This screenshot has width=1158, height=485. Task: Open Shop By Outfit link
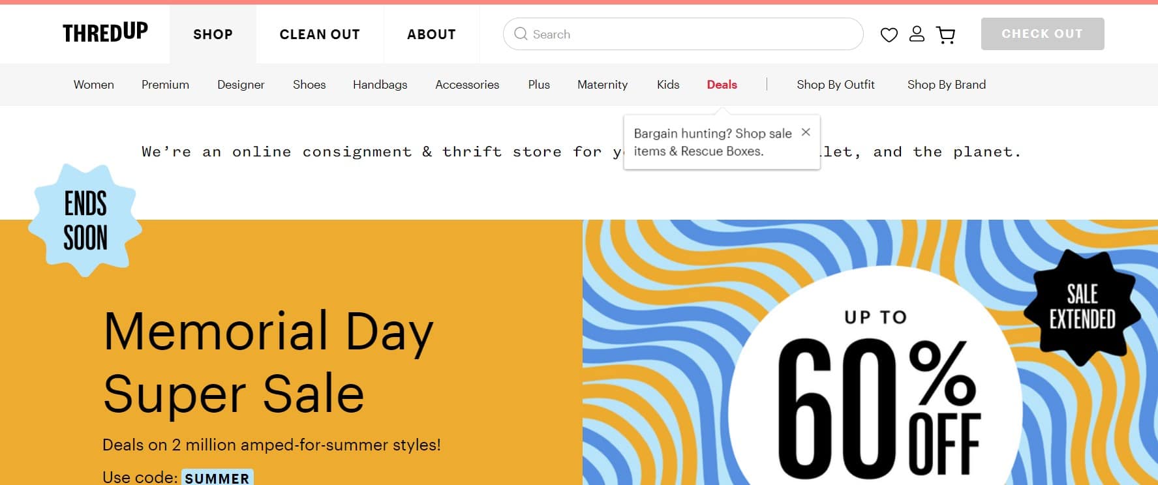point(836,85)
